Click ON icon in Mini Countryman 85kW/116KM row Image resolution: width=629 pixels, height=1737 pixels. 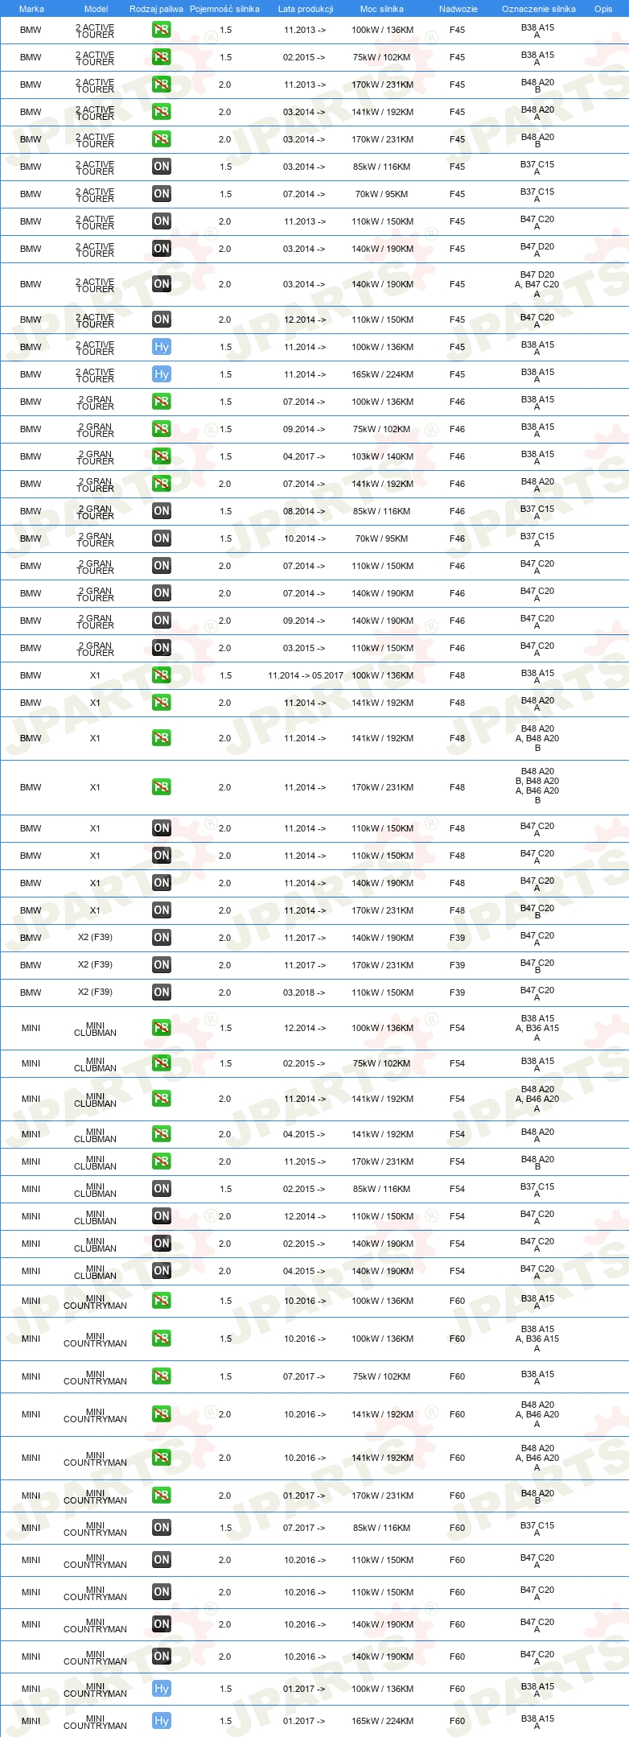coord(162,1528)
